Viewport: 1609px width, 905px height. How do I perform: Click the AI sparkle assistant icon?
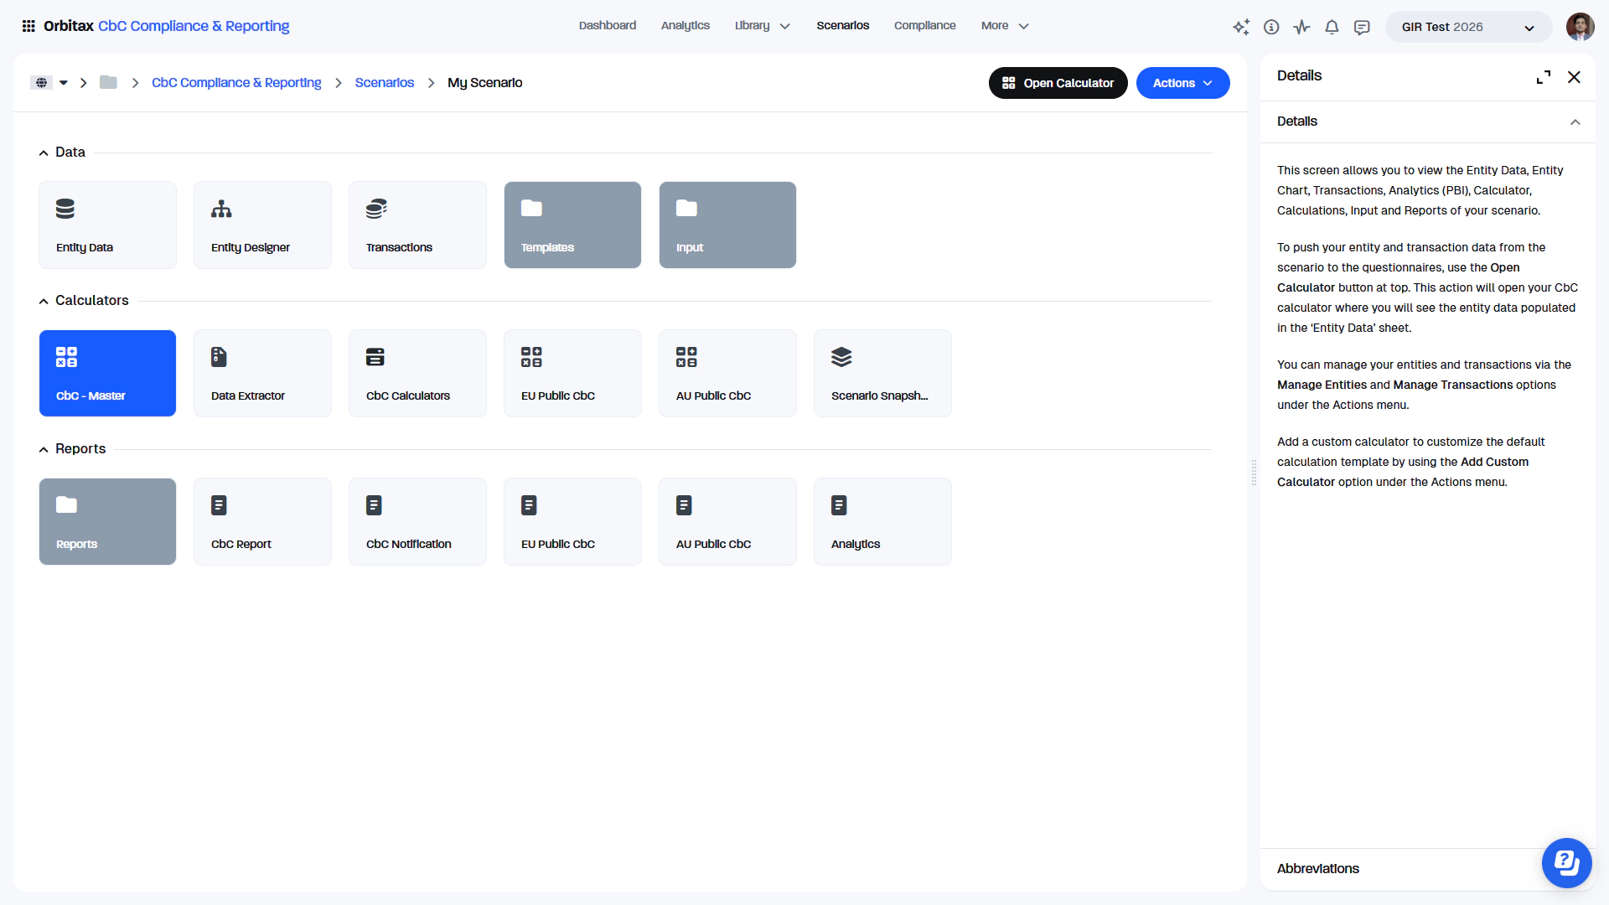[1241, 27]
